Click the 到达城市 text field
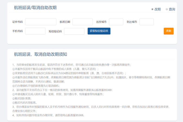The image size is (183, 122). [x=146, y=22]
